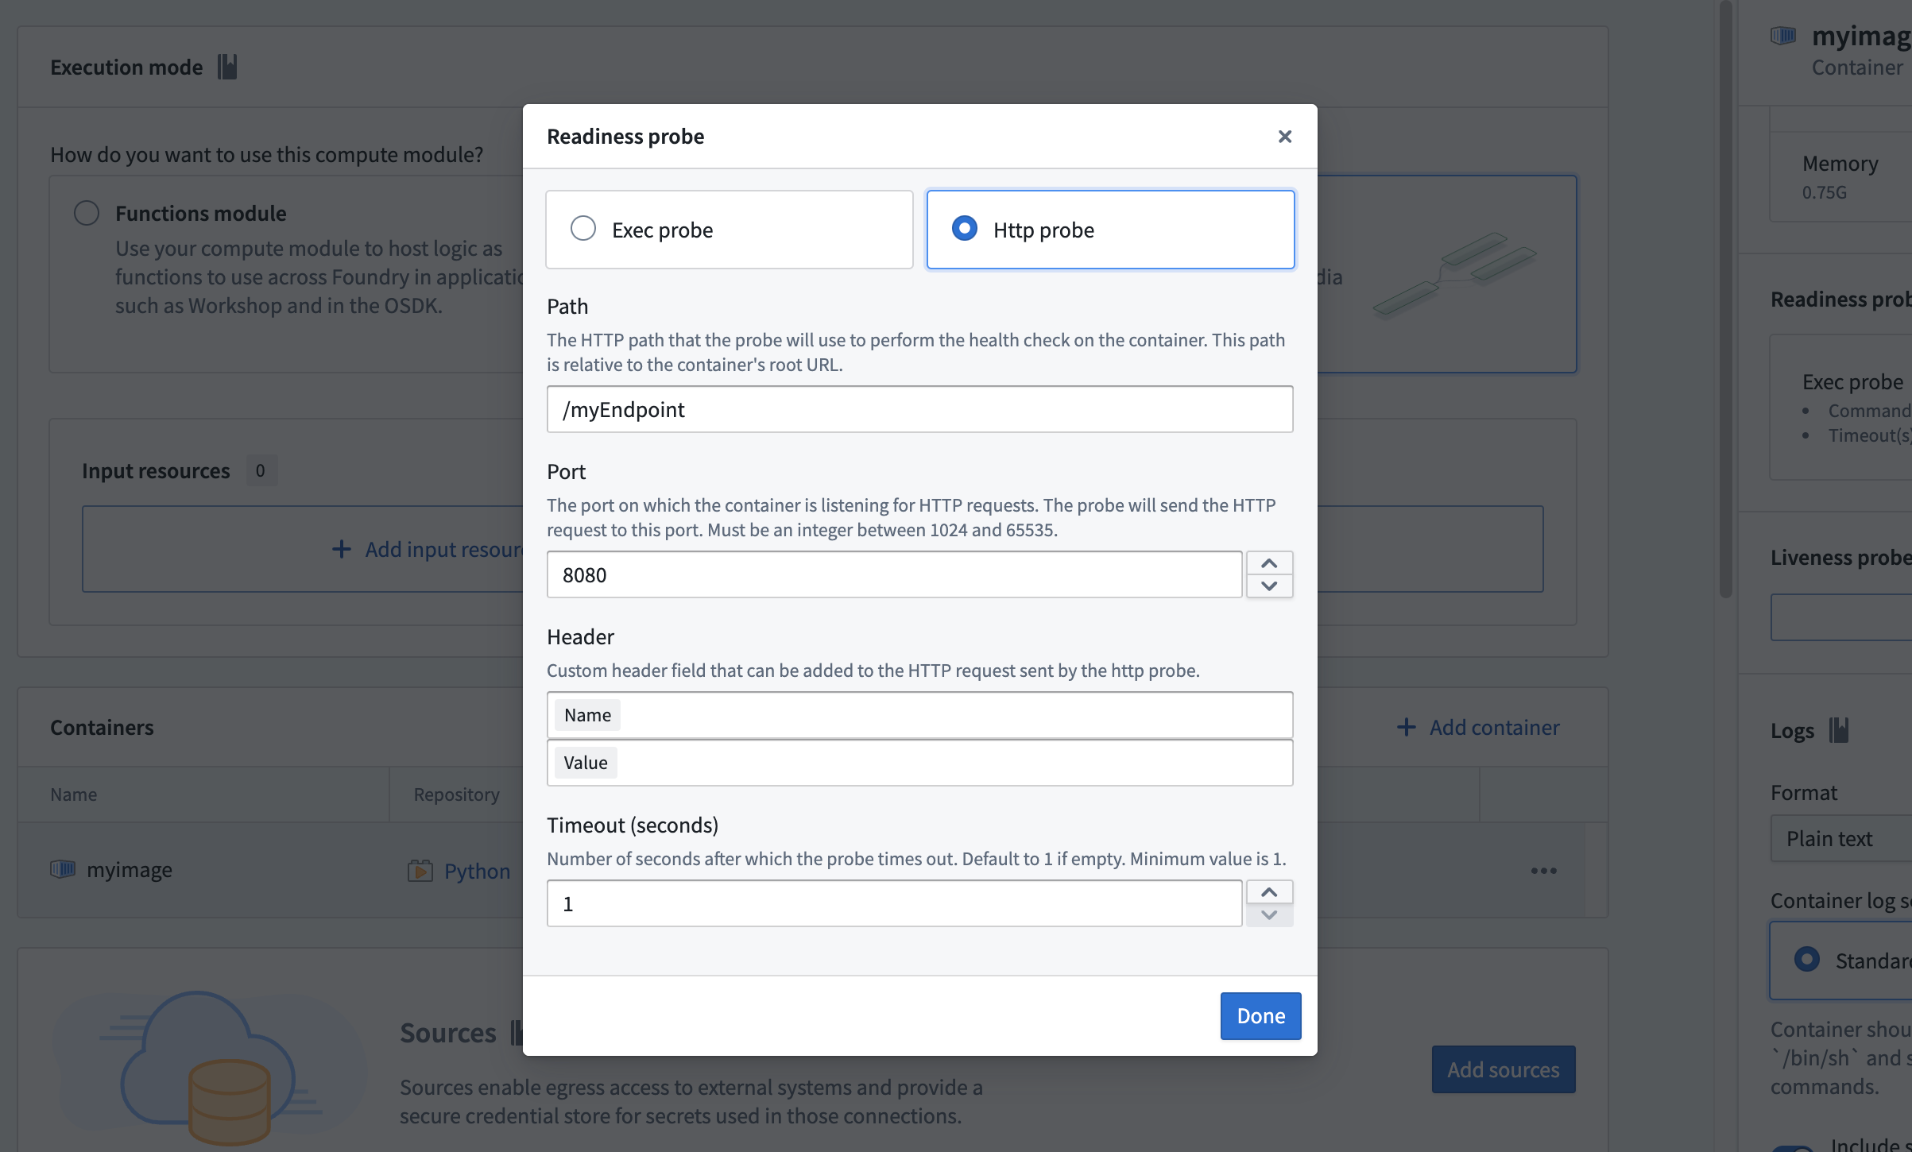1912x1152 pixels.
Task: Click the Add container link
Action: click(1493, 727)
